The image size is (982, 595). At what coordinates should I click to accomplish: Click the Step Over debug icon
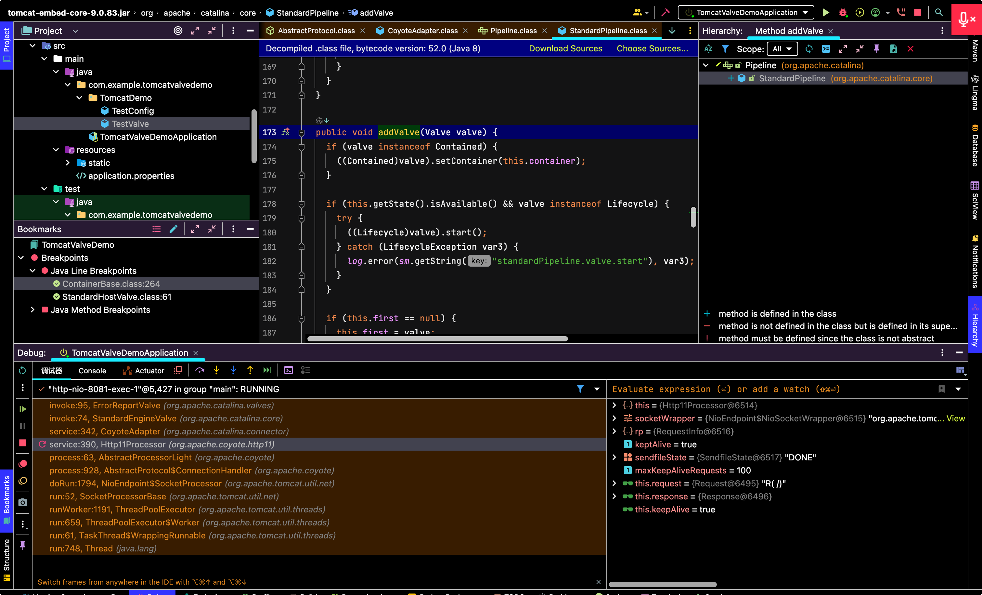coord(200,370)
